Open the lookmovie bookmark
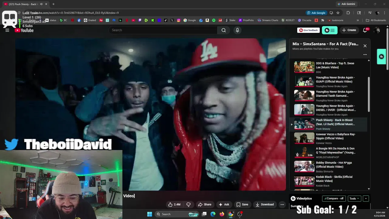Viewport: 389px width, 219px height. [335, 20]
